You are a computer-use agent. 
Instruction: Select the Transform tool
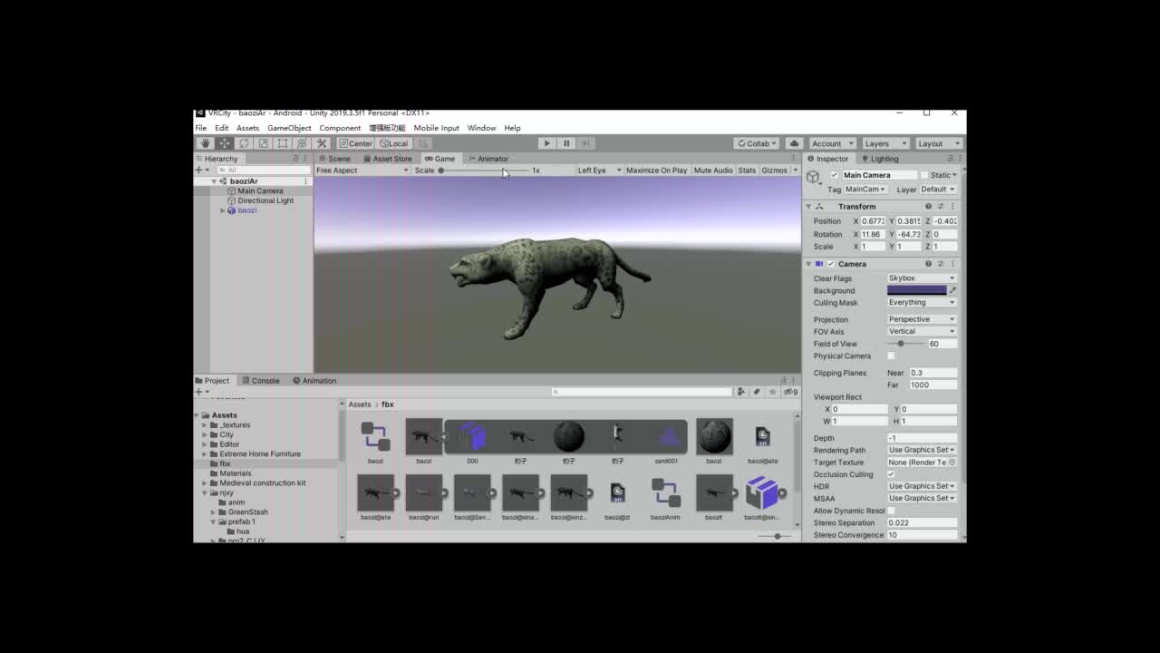[x=302, y=143]
